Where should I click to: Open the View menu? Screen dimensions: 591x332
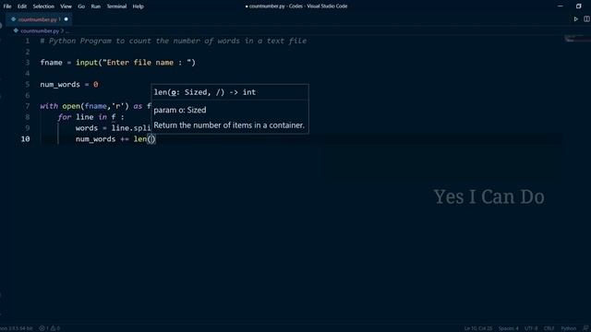click(66, 6)
